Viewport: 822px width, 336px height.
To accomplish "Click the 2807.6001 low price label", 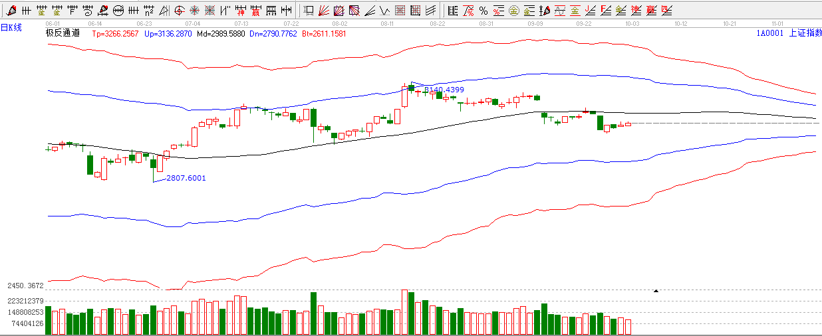I will 186,178.
